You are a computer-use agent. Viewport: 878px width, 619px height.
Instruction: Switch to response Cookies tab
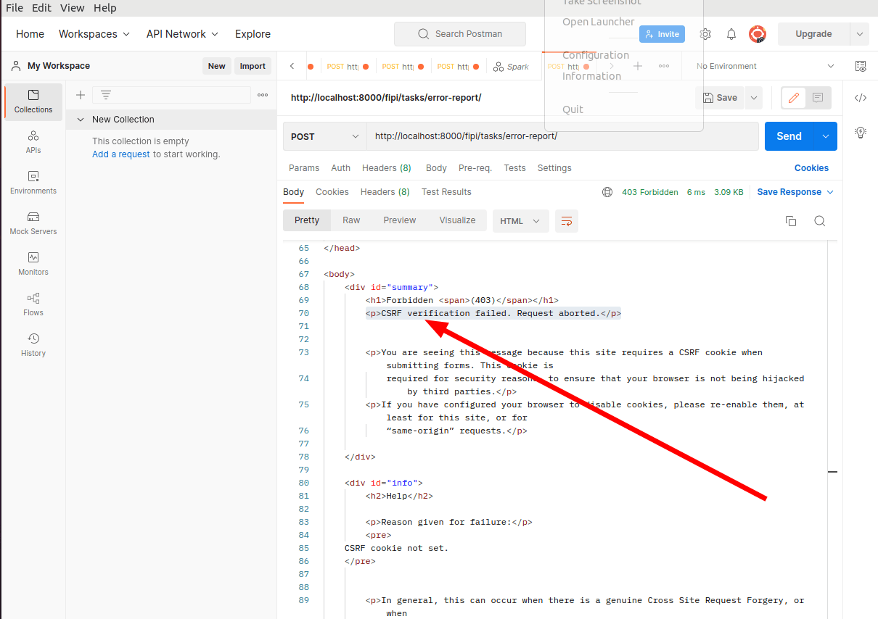pos(332,192)
